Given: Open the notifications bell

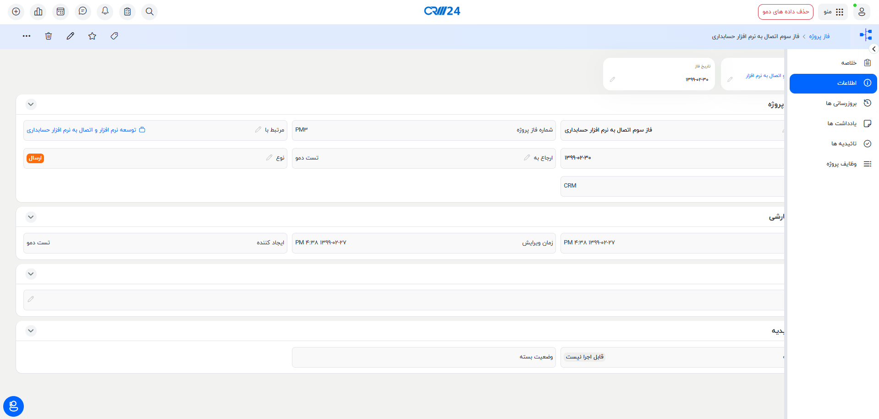Looking at the screenshot, I should click(105, 11).
